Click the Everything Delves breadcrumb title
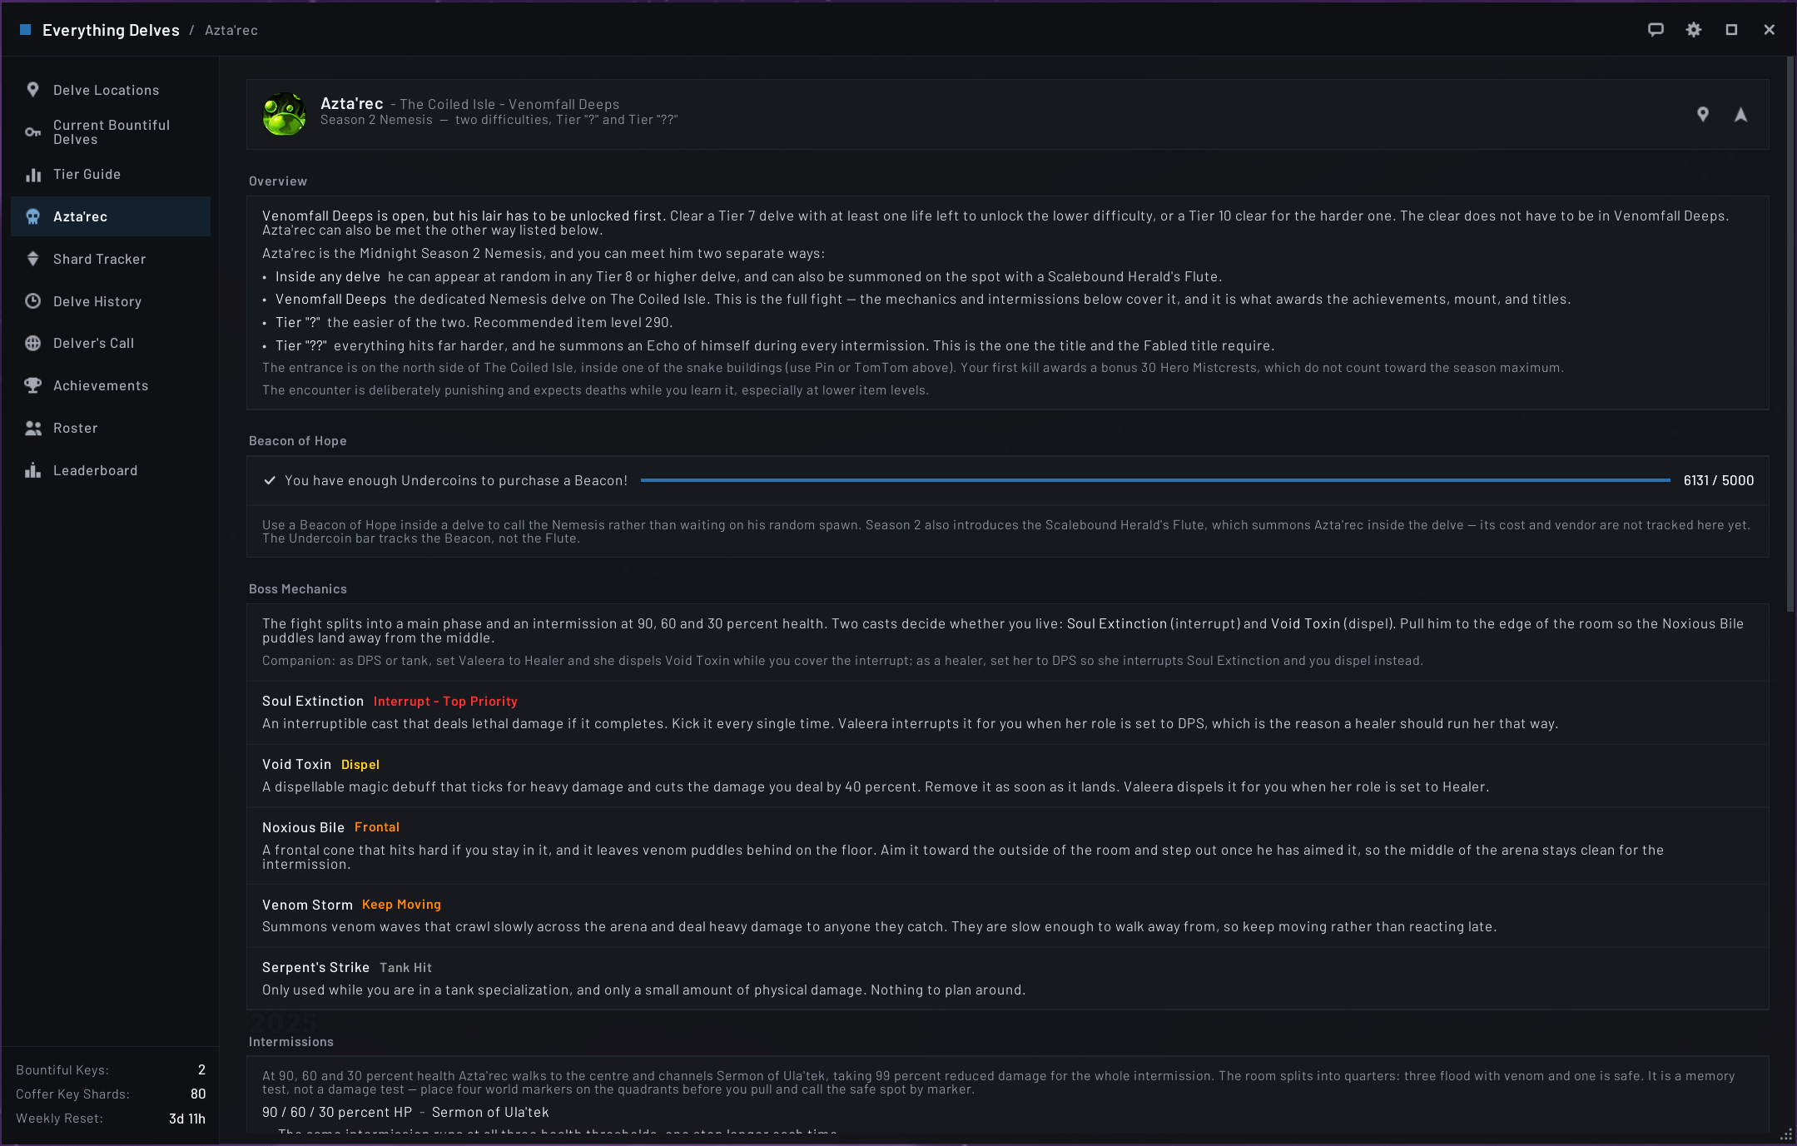This screenshot has height=1146, width=1797. pyautogui.click(x=111, y=30)
